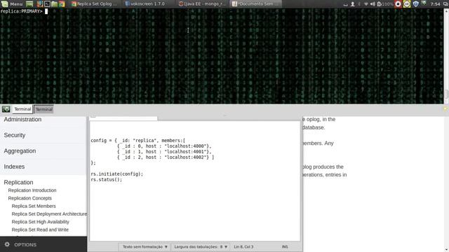Open the Indexes sidebar section

point(14,167)
